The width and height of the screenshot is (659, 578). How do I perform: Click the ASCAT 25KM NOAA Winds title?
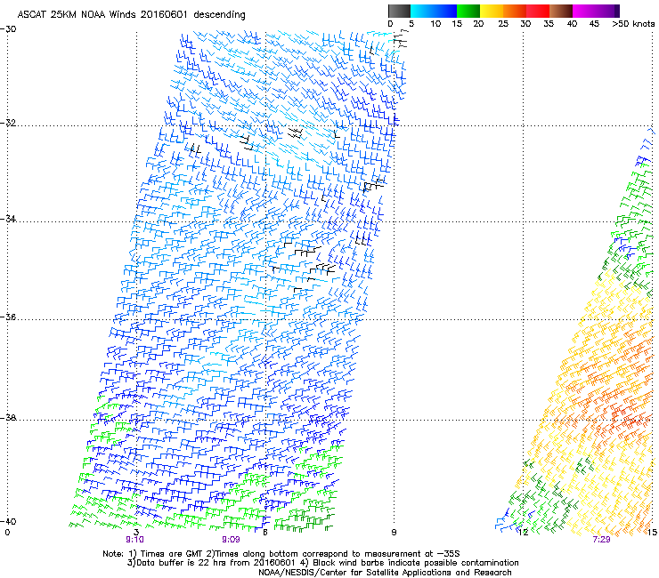[x=131, y=14]
